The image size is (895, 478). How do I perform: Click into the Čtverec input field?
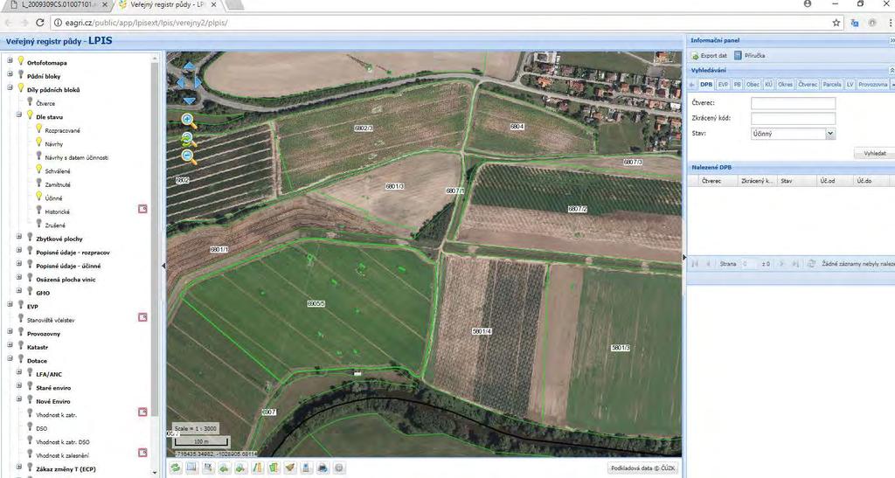tap(793, 103)
